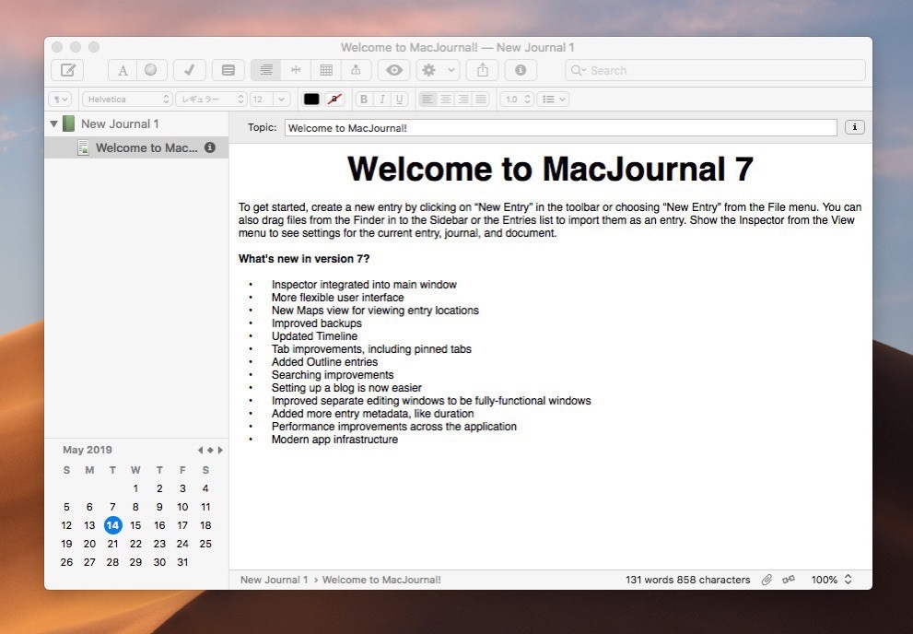Click the Inspector info icon in the toolbar
Image resolution: width=913 pixels, height=634 pixels.
[x=521, y=70]
